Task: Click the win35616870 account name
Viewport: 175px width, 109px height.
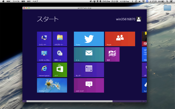Action: click(x=126, y=19)
